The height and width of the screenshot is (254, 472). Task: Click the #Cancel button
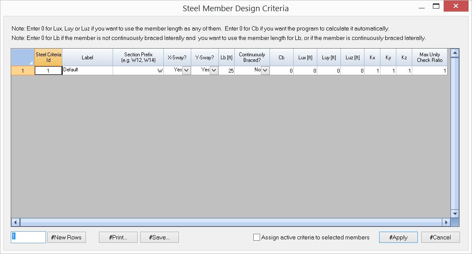pos(440,237)
